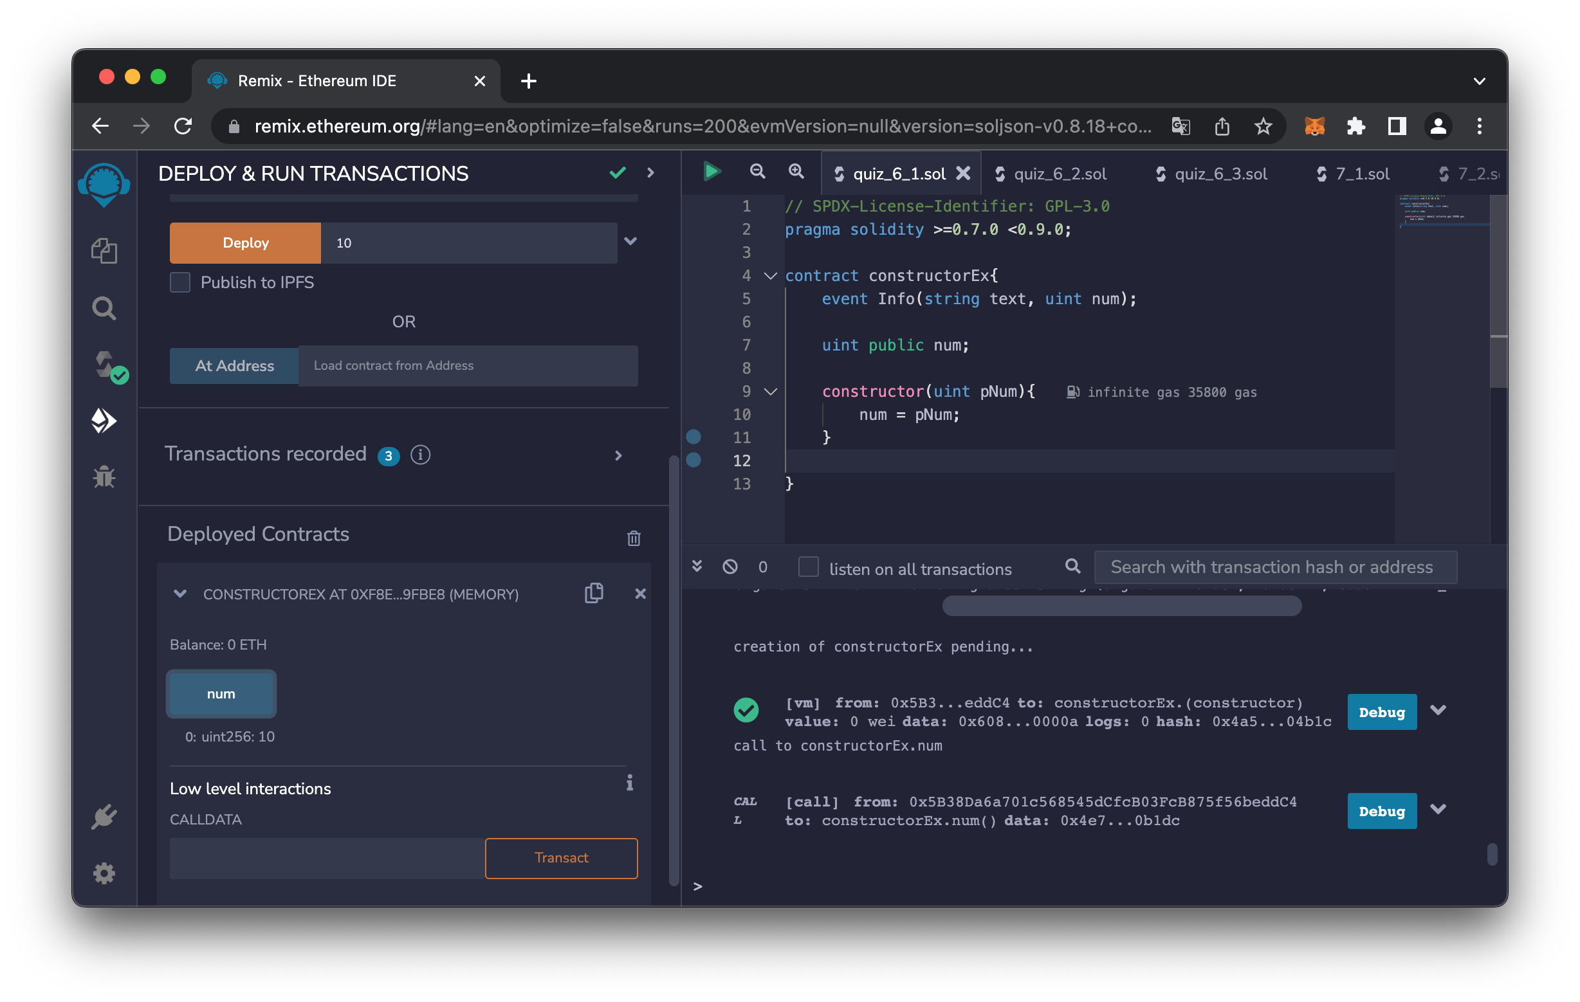Toggle the breakpoint on line 11
This screenshot has width=1580, height=1002.
click(694, 437)
